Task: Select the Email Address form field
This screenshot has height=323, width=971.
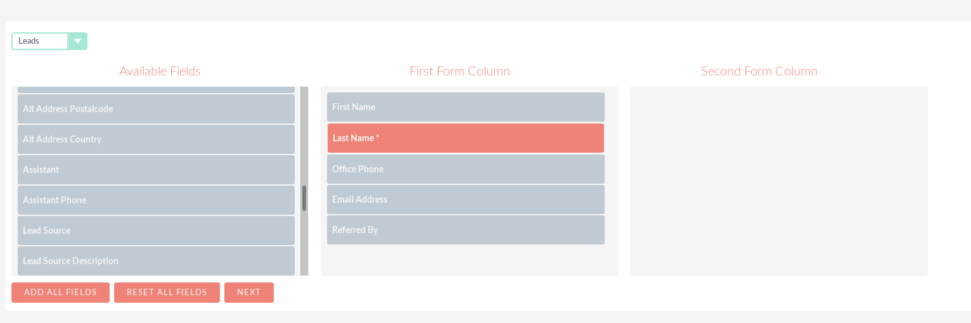Action: [x=466, y=199]
